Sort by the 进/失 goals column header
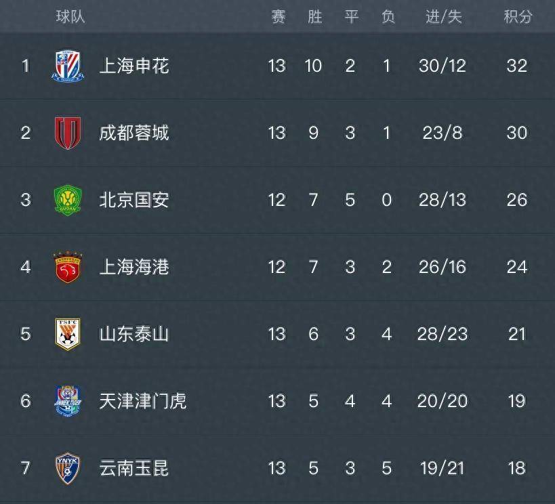This screenshot has width=555, height=504. click(x=443, y=17)
